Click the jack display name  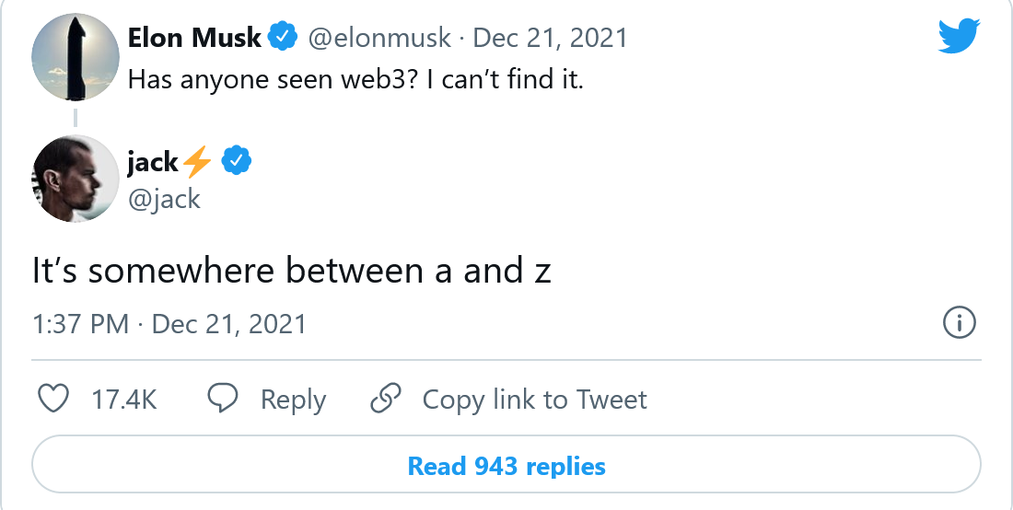(x=153, y=162)
